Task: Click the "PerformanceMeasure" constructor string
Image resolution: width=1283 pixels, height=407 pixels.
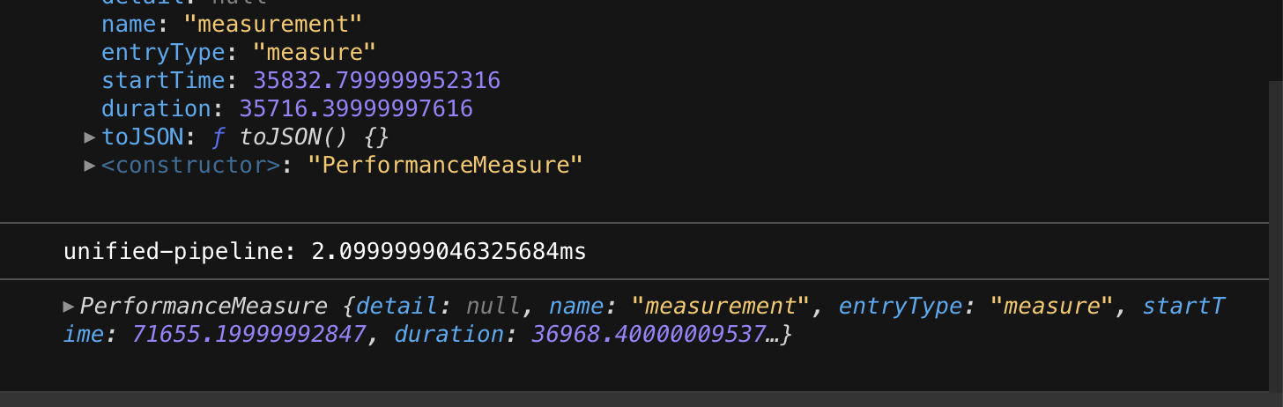Action: [x=445, y=165]
